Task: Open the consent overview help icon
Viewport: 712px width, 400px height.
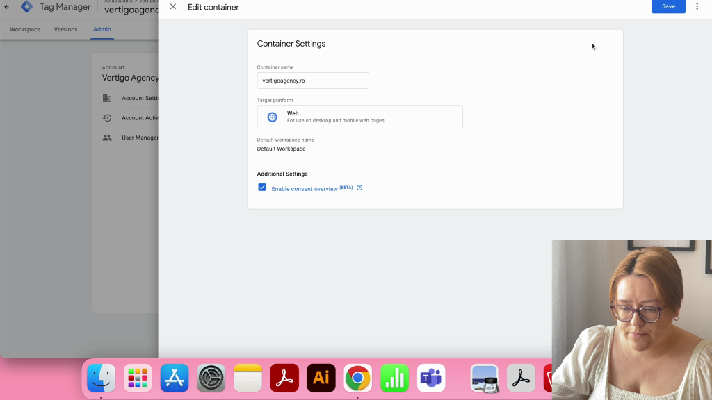Action: pyautogui.click(x=359, y=187)
